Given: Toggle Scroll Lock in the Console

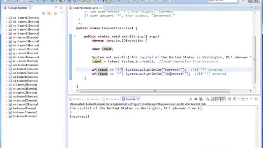Looking at the screenshot, I should click(x=213, y=99).
